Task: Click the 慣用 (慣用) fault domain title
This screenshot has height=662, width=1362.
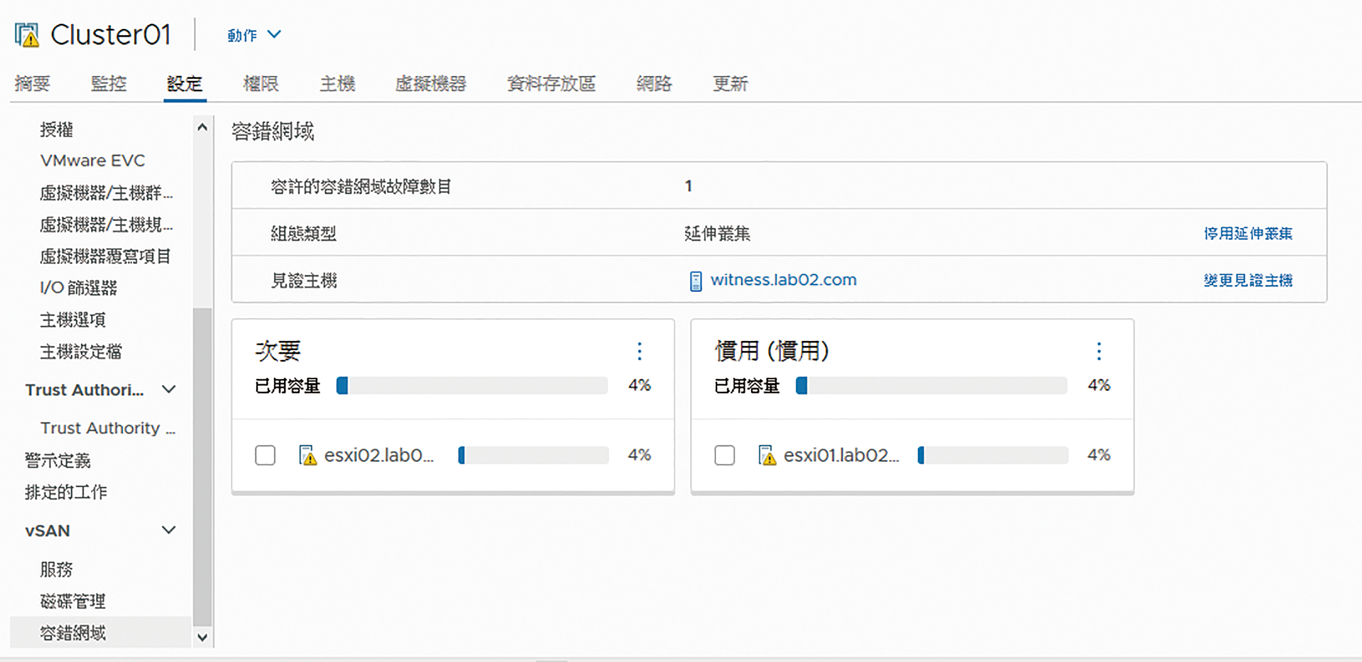Action: [x=772, y=351]
